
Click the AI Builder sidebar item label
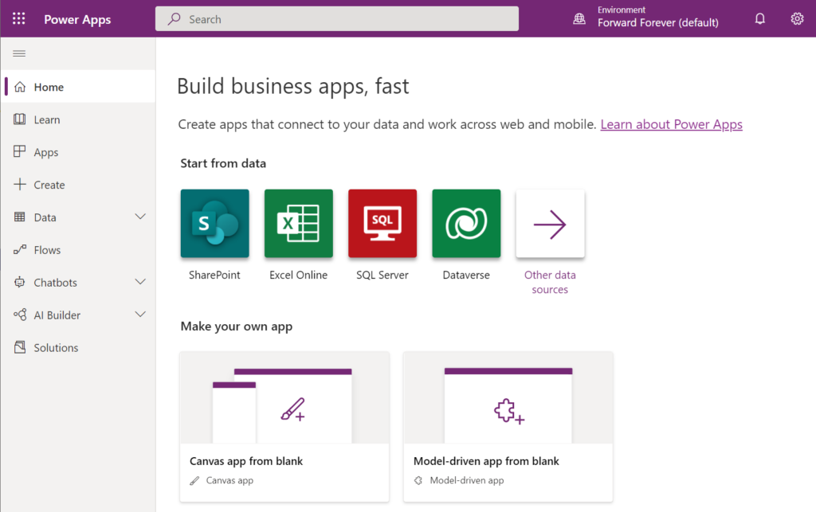pyautogui.click(x=57, y=315)
